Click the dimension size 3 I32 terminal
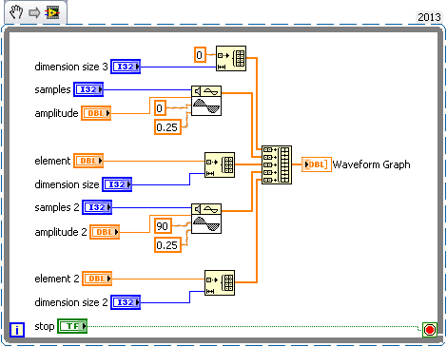Screen dimensions: 447x347 click(x=126, y=67)
